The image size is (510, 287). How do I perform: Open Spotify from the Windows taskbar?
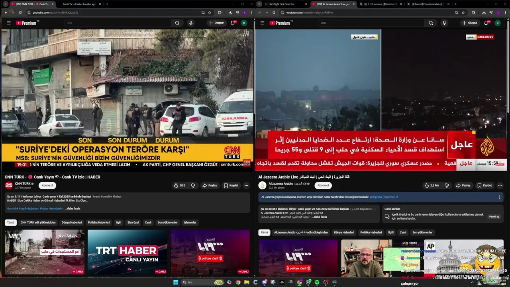317,282
